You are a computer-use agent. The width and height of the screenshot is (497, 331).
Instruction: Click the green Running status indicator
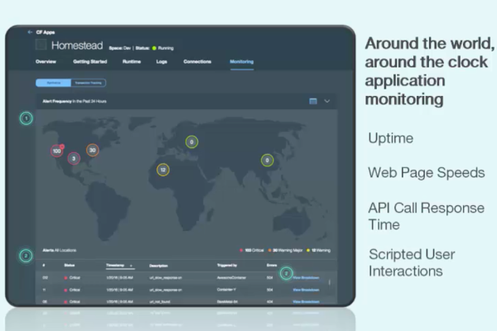(154, 48)
